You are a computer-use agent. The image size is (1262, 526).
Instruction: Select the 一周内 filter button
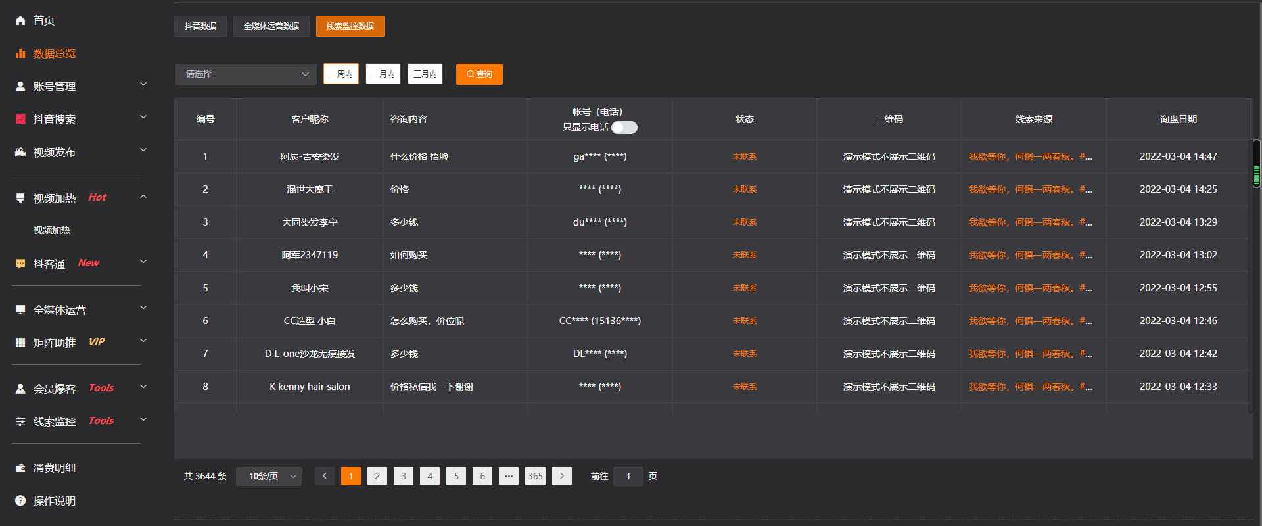coord(341,74)
